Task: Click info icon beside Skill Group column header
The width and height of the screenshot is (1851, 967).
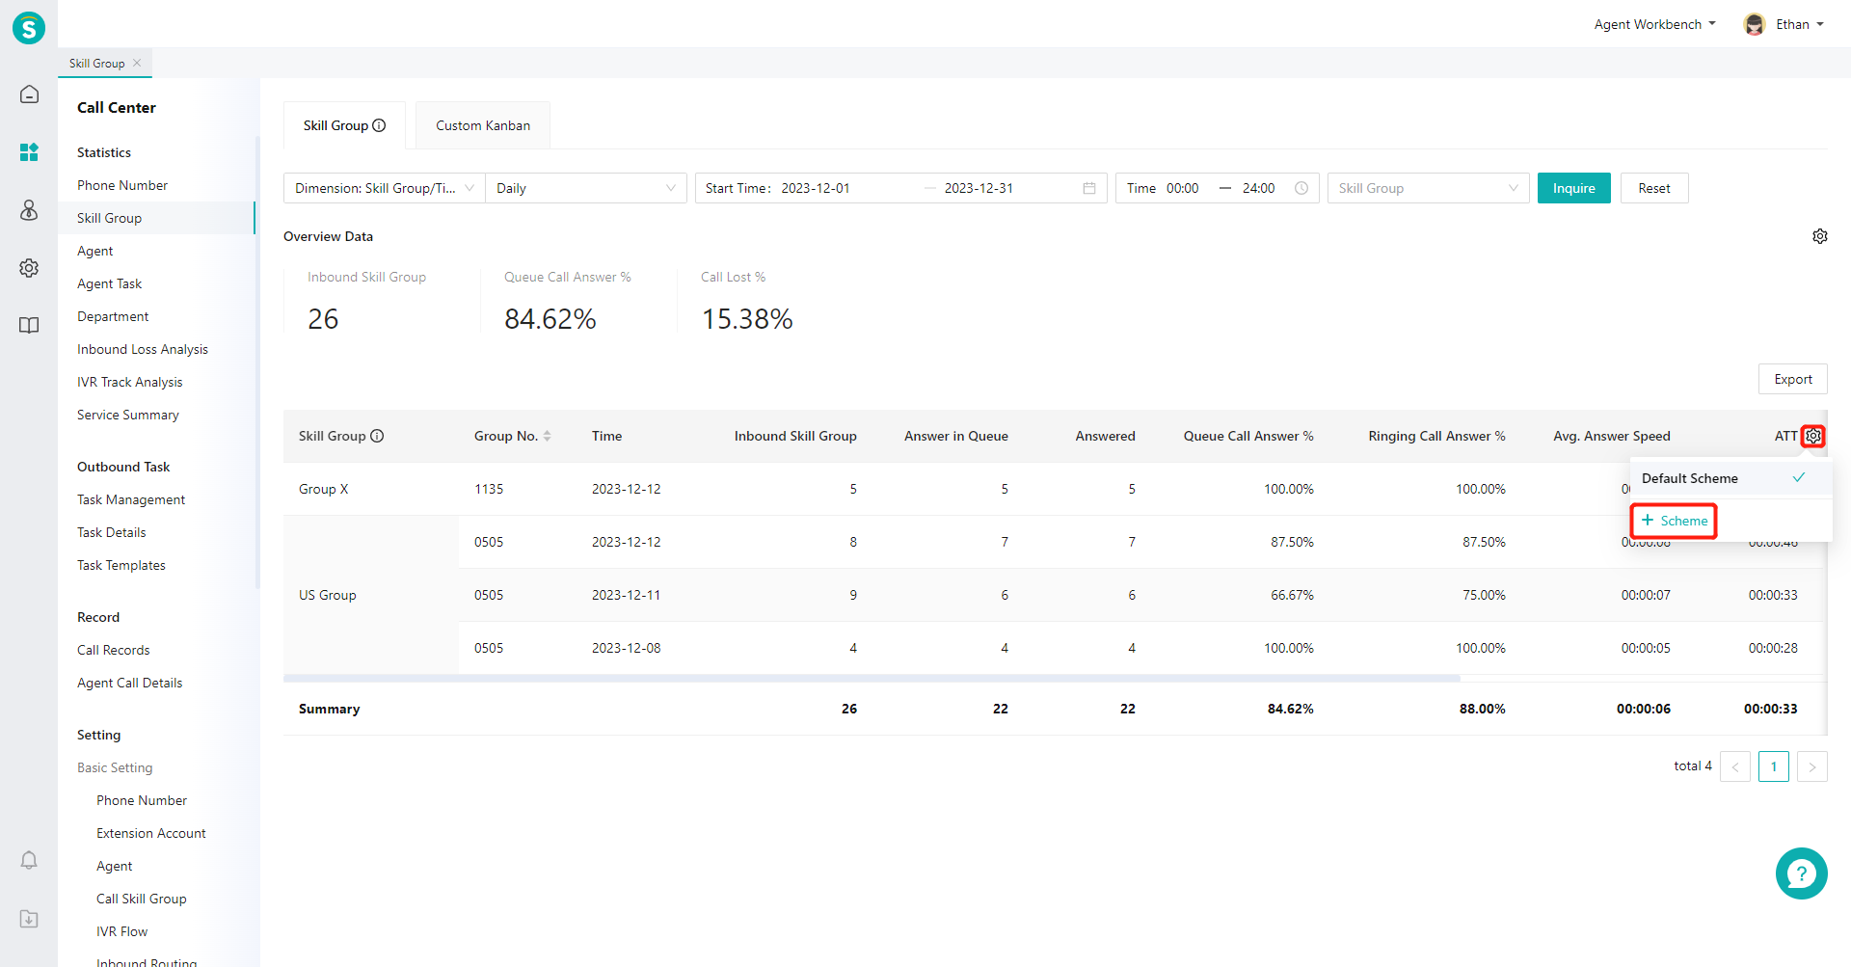Action: tap(377, 436)
